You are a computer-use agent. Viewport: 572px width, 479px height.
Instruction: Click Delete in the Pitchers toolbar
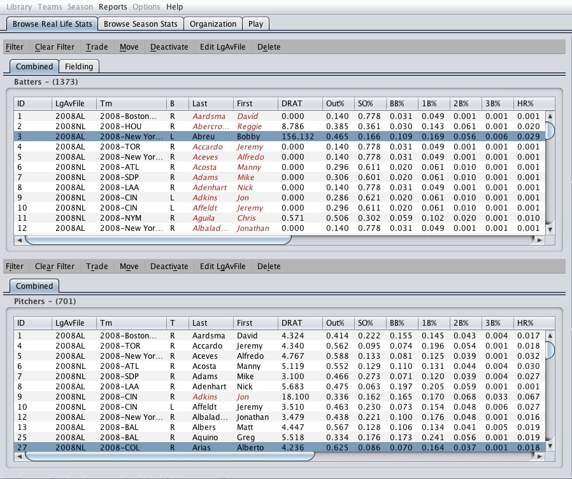tap(269, 267)
